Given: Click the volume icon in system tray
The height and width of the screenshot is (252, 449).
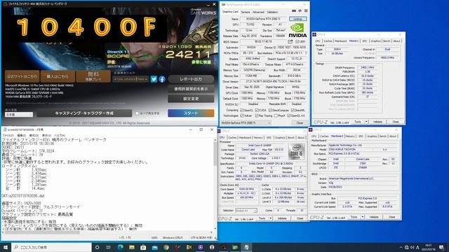Looking at the screenshot, I should pyautogui.click(x=412, y=247).
